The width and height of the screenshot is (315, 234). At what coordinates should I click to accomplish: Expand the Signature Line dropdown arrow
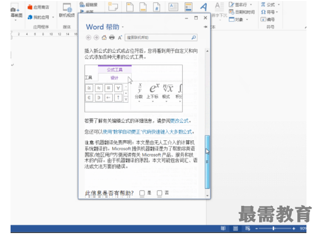click(x=251, y=5)
